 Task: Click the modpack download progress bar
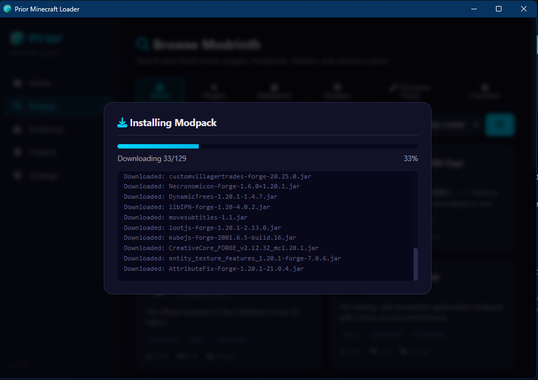pos(268,146)
